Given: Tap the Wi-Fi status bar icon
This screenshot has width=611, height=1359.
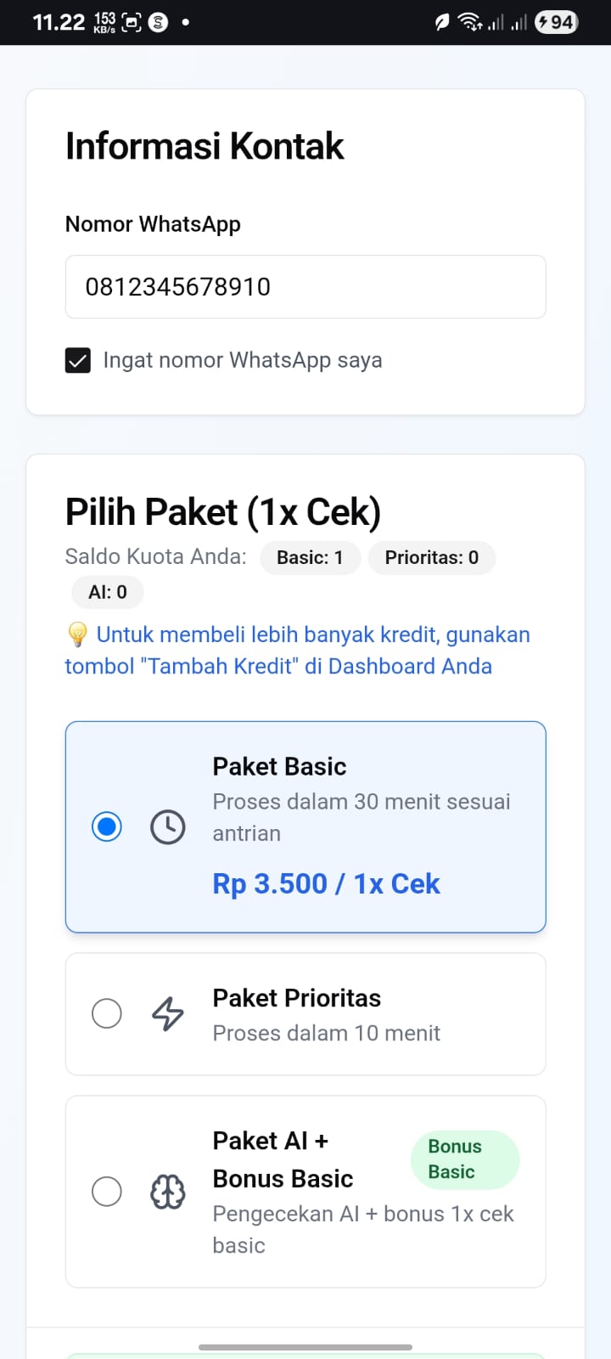Looking at the screenshot, I should pos(469,22).
